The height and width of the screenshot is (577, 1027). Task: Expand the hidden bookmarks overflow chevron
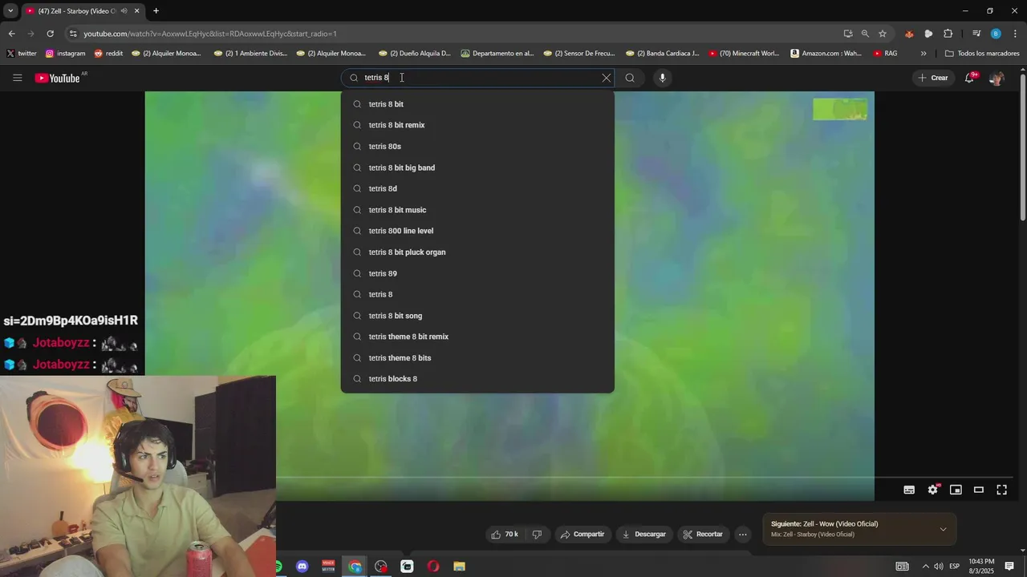click(x=923, y=54)
